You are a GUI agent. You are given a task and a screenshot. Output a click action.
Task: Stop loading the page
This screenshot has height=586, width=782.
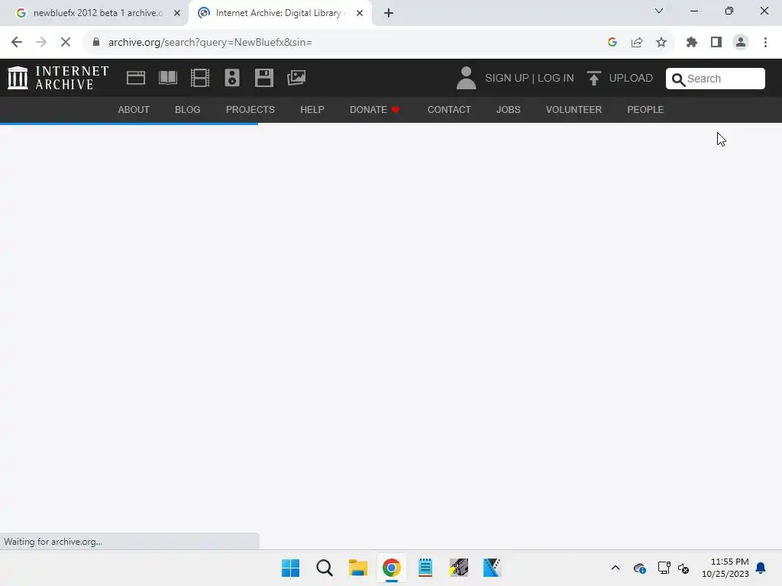coord(66,43)
